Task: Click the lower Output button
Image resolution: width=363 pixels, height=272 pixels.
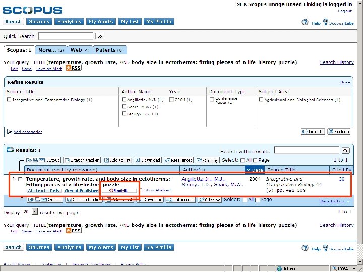Action: (x=45, y=200)
